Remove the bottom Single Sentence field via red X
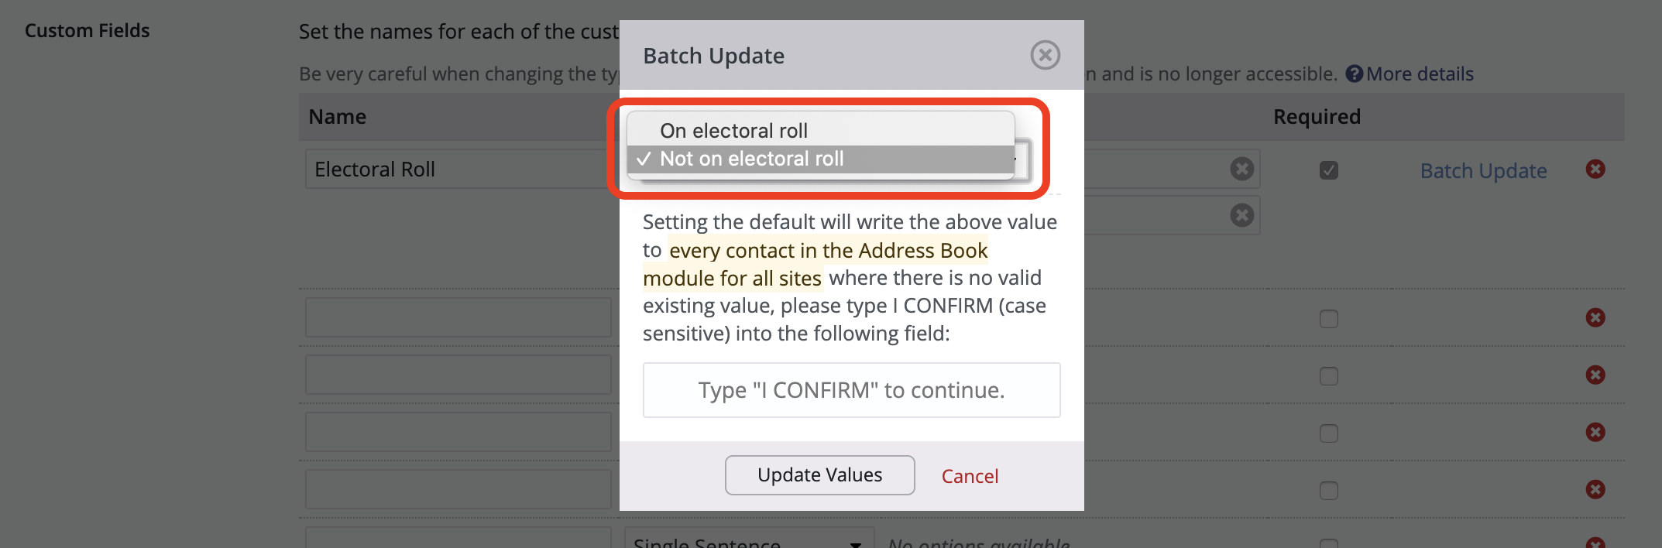1662x548 pixels. [x=1595, y=543]
